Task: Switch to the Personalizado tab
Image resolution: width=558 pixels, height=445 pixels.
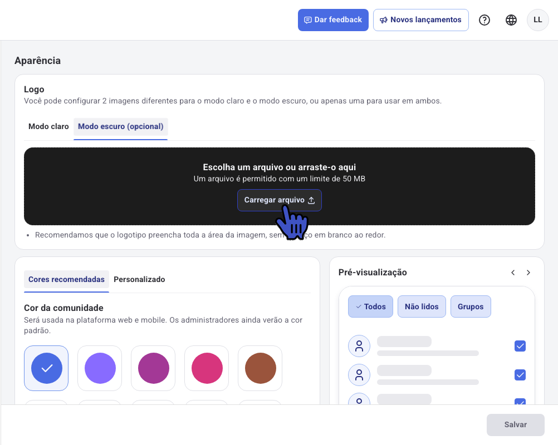Action: [x=139, y=279]
